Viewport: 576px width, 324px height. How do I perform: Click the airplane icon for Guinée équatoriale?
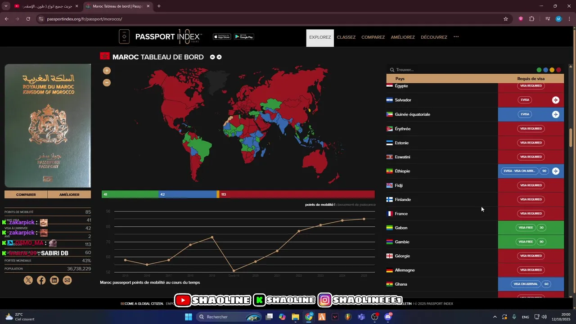point(556,114)
